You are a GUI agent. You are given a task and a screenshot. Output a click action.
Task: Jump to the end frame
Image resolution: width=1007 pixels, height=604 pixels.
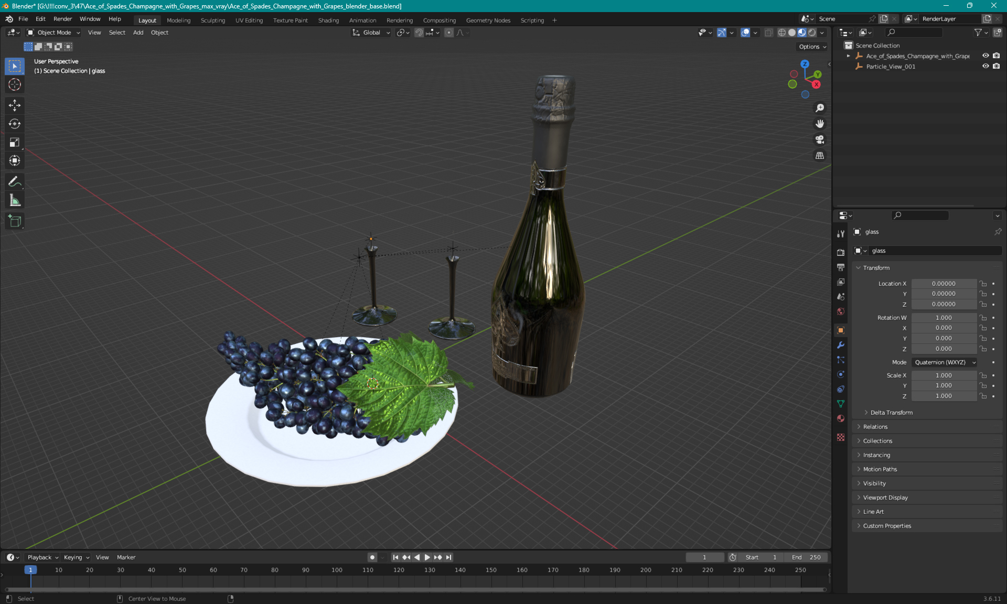tap(448, 557)
